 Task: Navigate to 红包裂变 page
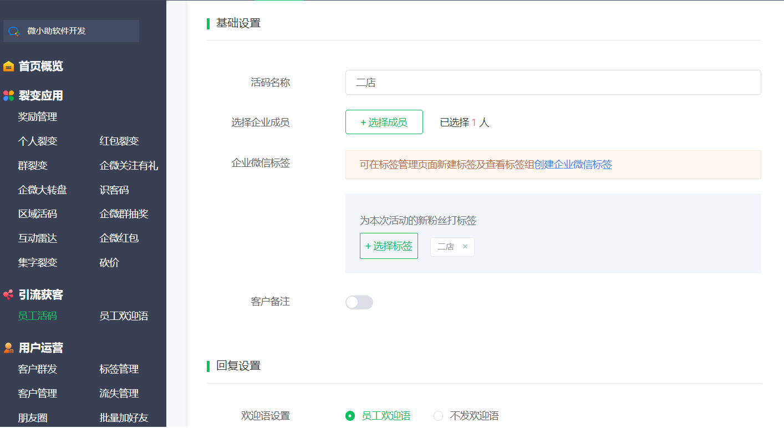[x=119, y=141]
